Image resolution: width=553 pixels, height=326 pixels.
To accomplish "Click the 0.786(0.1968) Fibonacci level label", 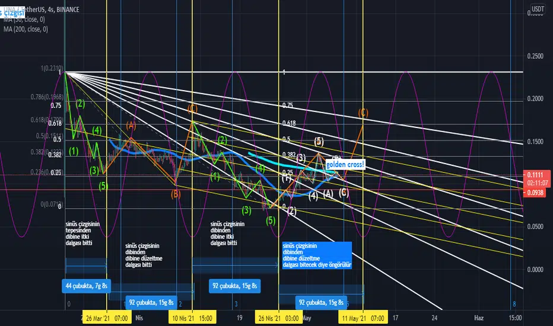I will (x=47, y=97).
